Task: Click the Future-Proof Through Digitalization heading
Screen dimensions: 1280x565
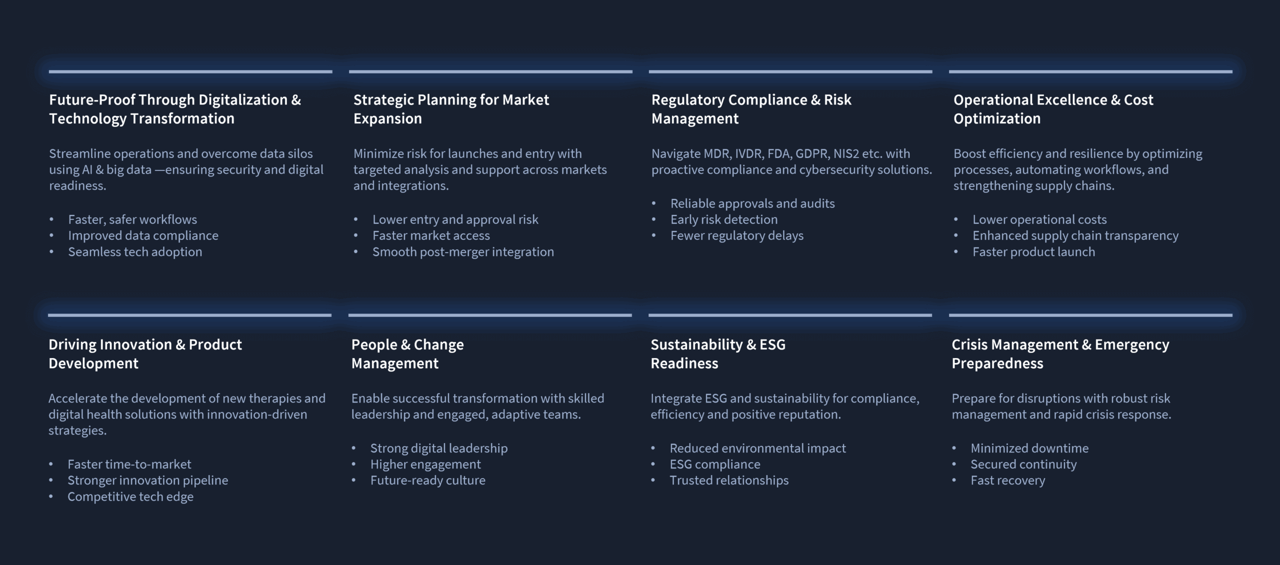Action: pyautogui.click(x=175, y=109)
